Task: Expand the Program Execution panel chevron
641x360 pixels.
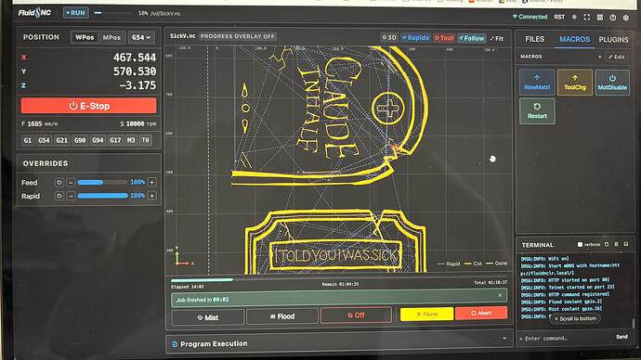Action: tap(504, 339)
